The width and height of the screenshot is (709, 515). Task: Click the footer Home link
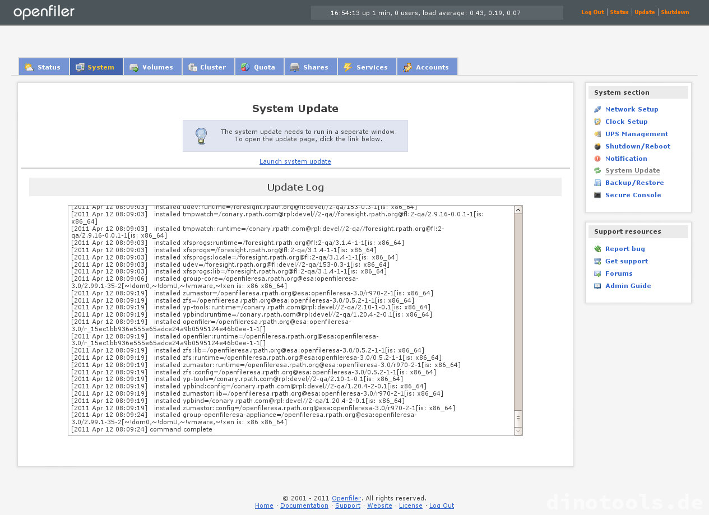point(264,505)
